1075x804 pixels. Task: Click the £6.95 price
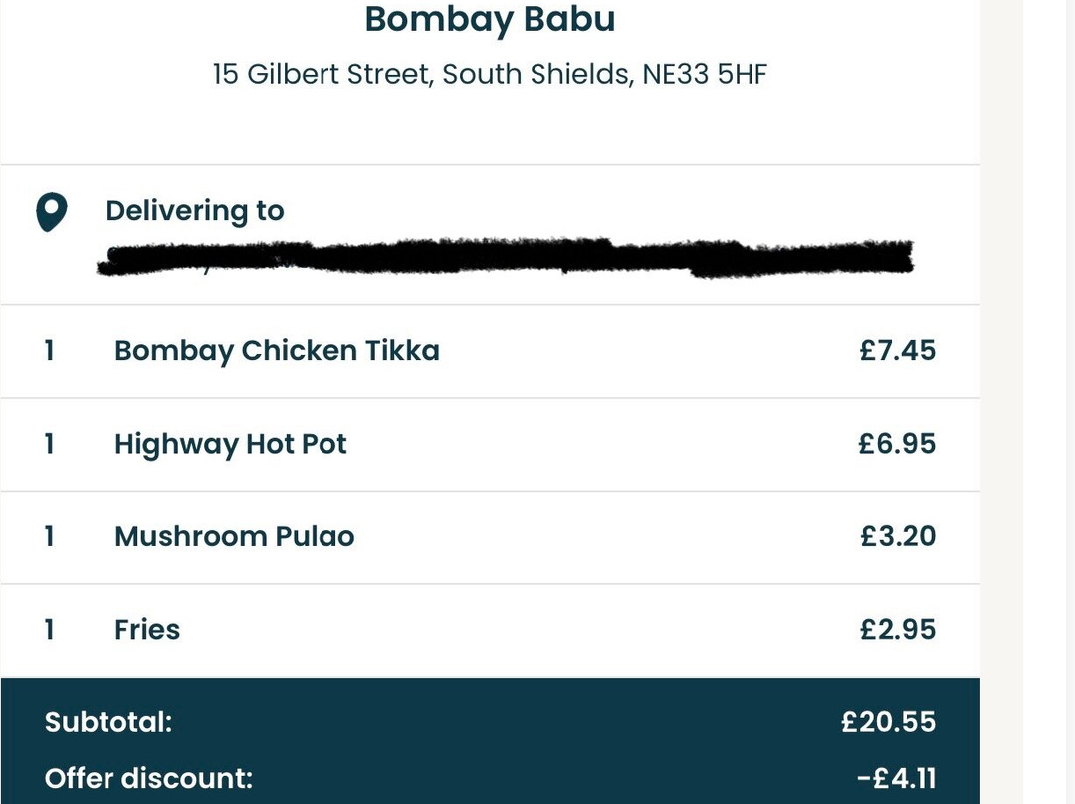pyautogui.click(x=897, y=444)
